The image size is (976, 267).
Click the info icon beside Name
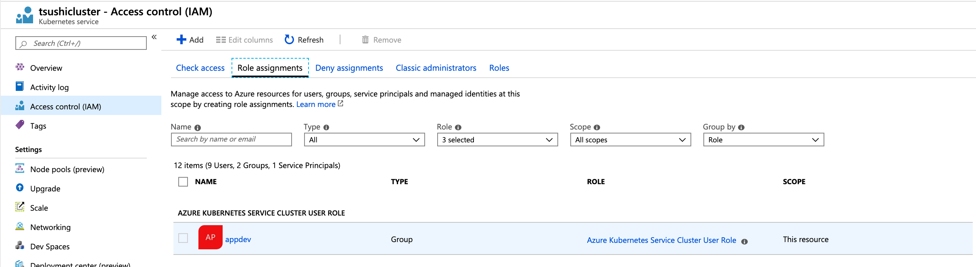198,127
